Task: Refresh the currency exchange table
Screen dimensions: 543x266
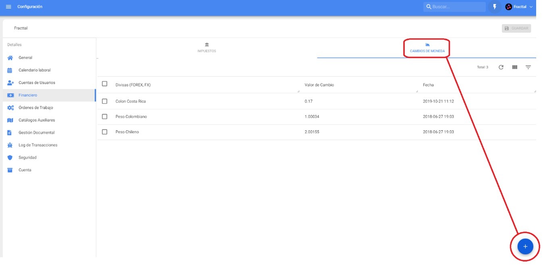Action: (x=501, y=67)
